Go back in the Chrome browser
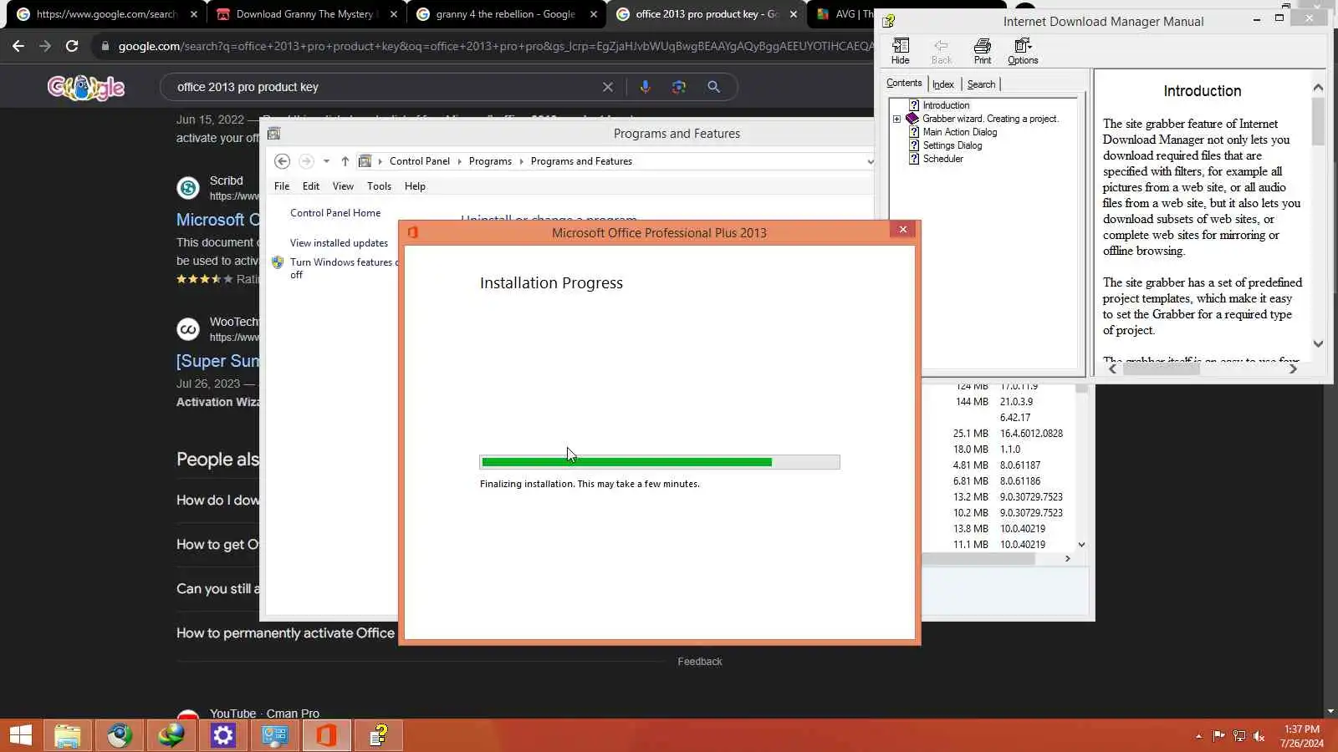Viewport: 1338px width, 752px height. pos(18,46)
